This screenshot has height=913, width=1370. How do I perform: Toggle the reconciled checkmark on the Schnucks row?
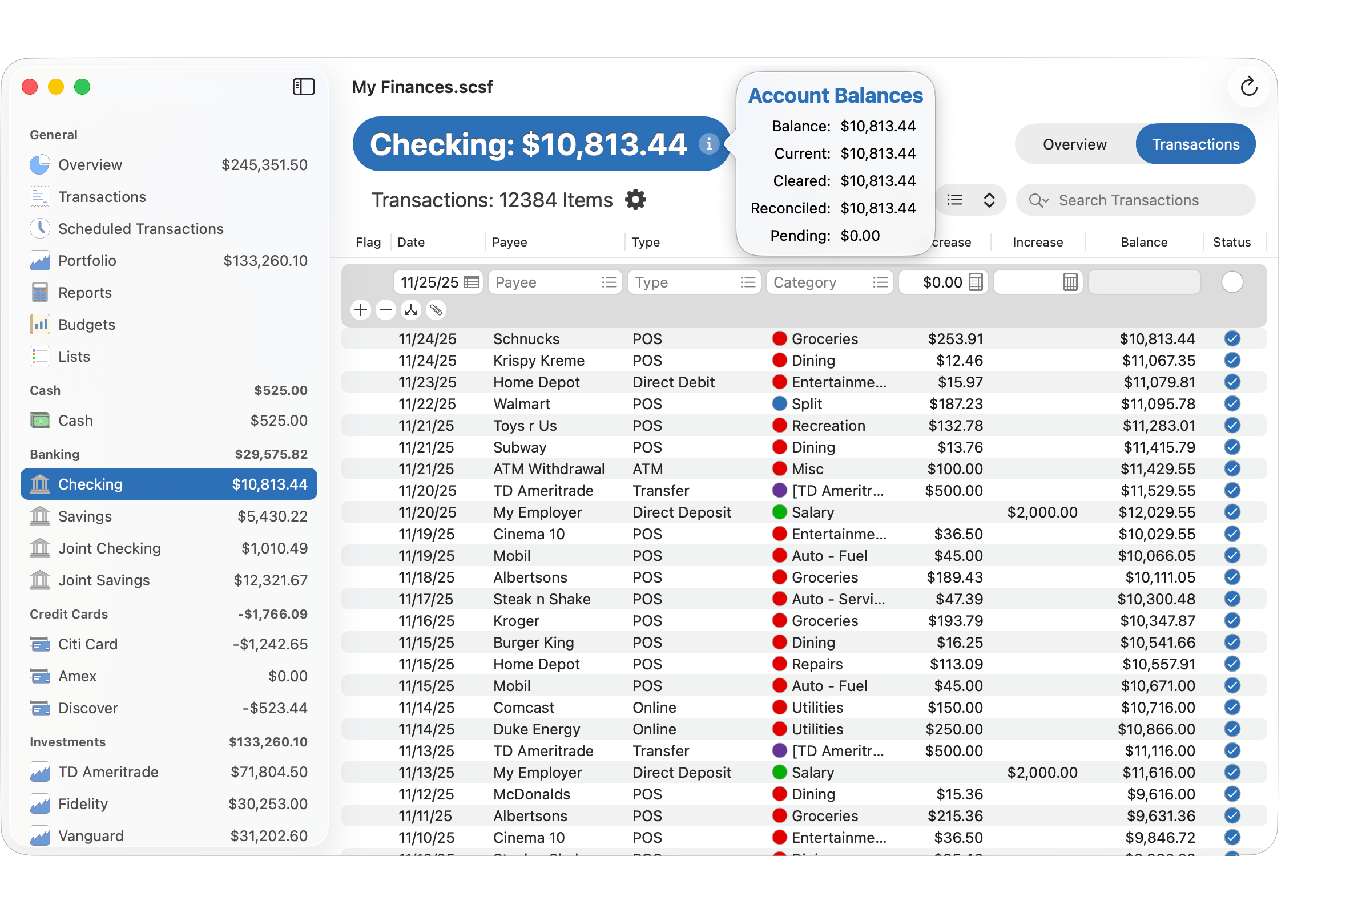point(1232,338)
